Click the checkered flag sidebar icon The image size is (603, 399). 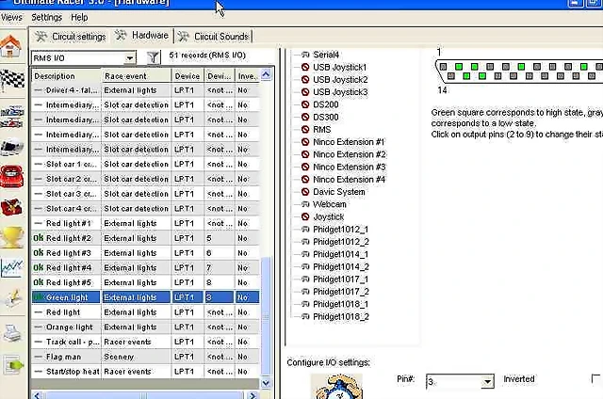(11, 79)
